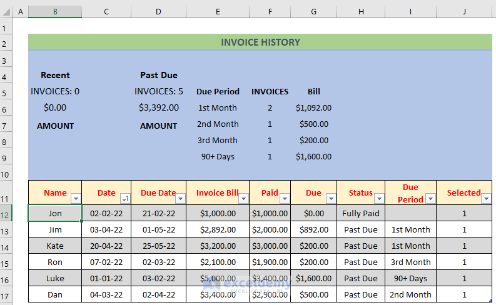Image resolution: width=496 pixels, height=305 pixels.
Task: Click the due date 03-02-22 cell
Action: tap(158, 279)
